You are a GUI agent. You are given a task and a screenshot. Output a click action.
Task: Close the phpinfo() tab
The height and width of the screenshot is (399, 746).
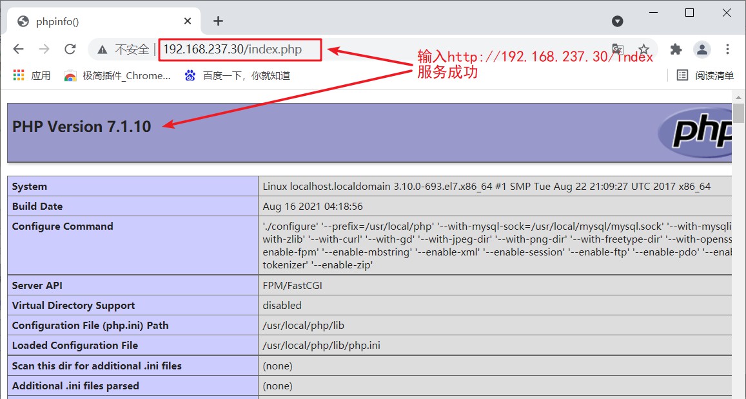[188, 21]
